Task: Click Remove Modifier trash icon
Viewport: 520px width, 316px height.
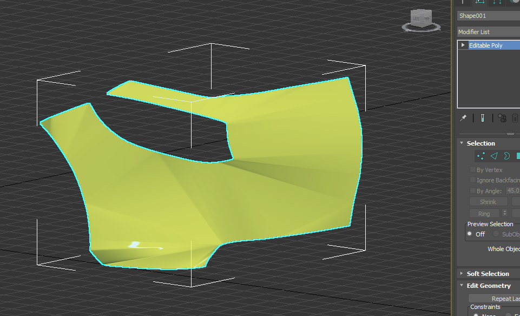Action: 515,118
